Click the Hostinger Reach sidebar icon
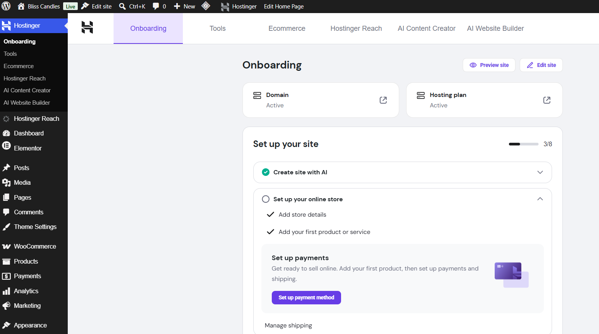This screenshot has width=599, height=334. (6, 119)
